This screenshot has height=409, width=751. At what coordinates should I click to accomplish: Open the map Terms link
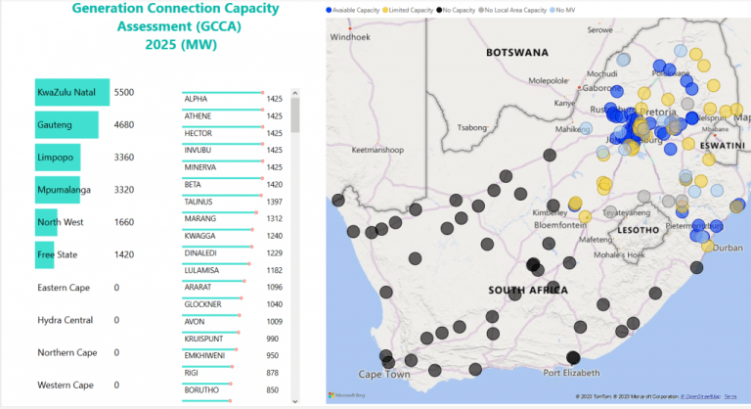coord(730,395)
